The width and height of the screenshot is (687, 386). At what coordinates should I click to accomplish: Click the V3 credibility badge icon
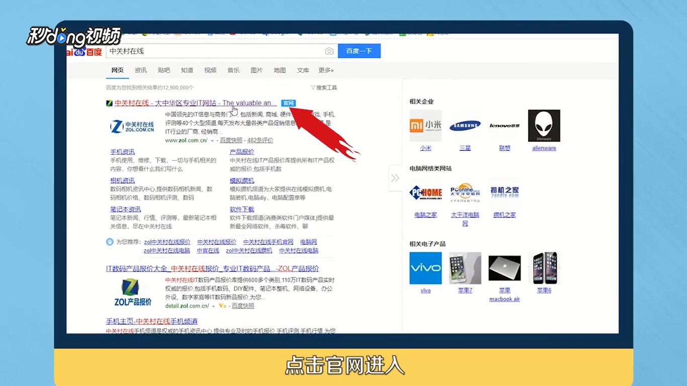222,306
